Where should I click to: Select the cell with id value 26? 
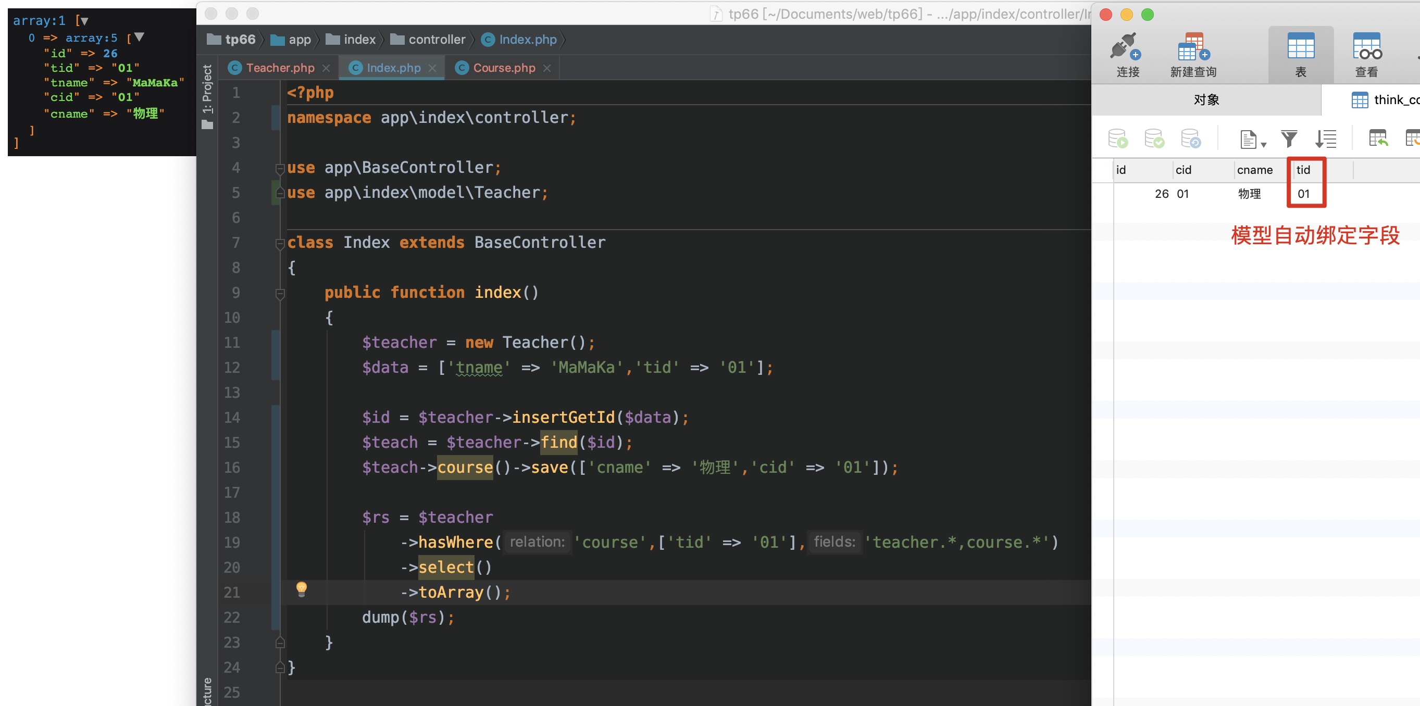pyautogui.click(x=1143, y=194)
